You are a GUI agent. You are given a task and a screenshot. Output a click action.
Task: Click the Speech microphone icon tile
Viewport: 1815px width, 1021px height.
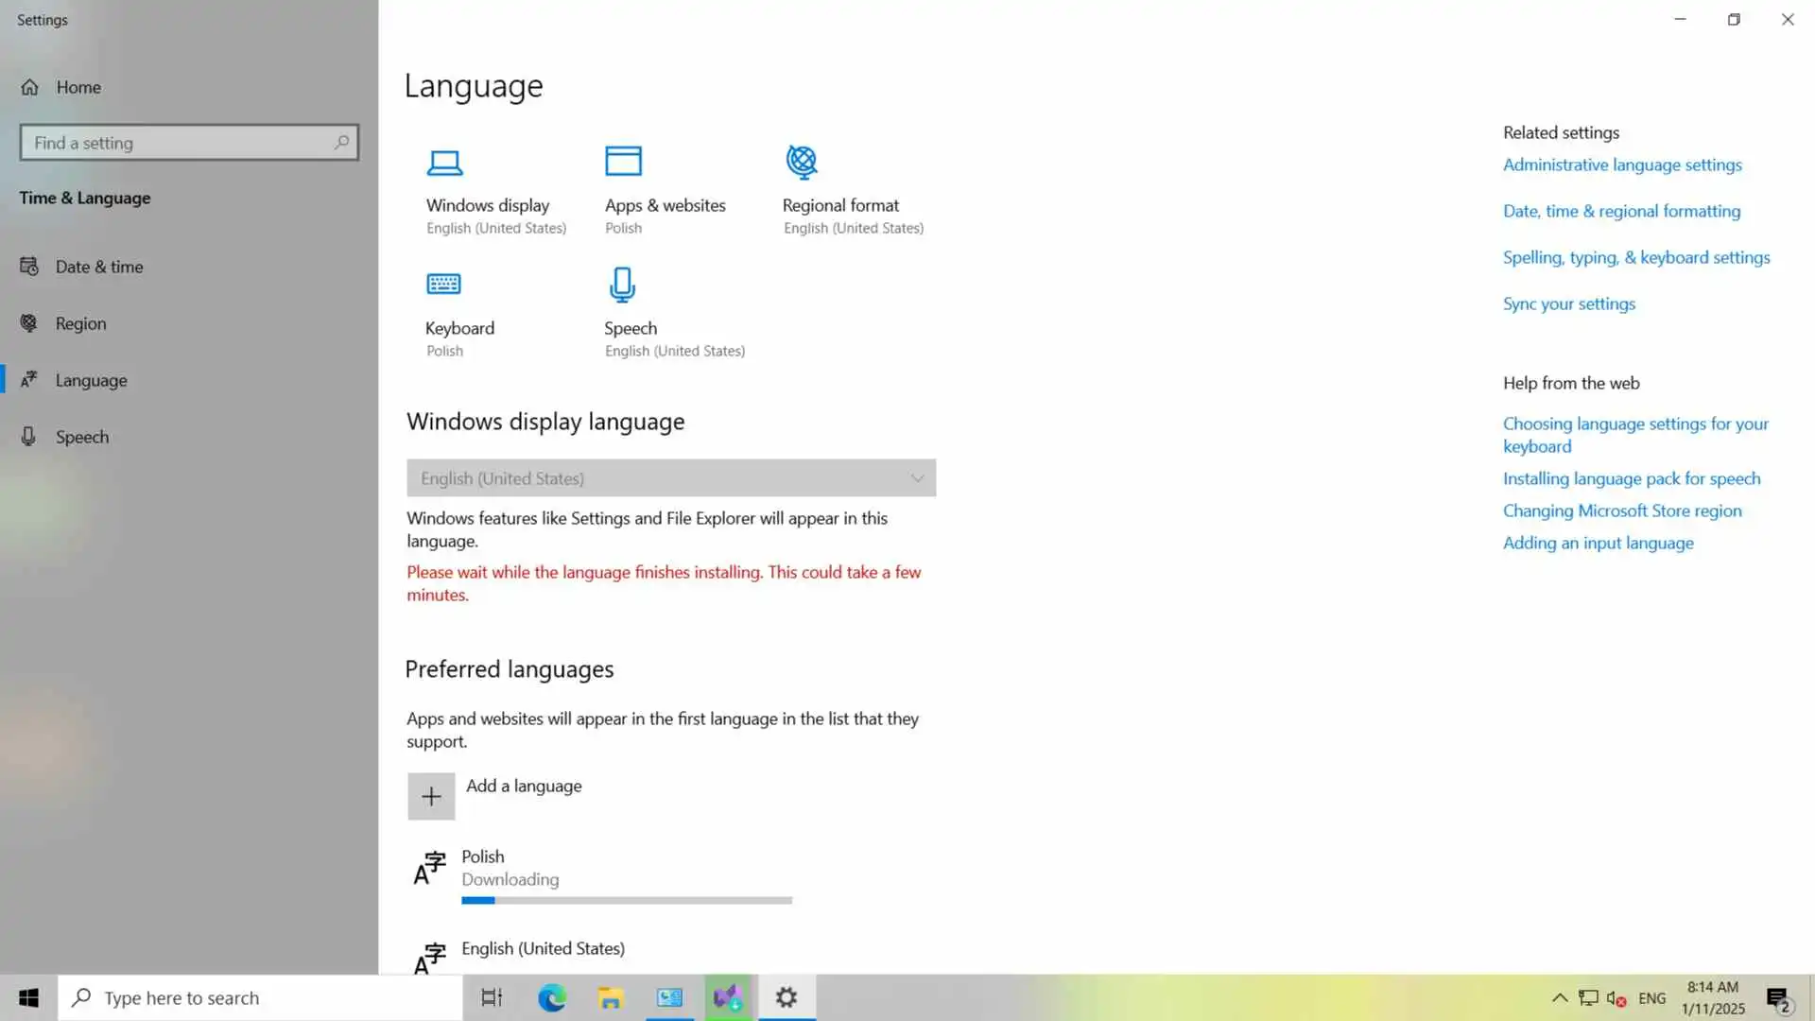(622, 285)
